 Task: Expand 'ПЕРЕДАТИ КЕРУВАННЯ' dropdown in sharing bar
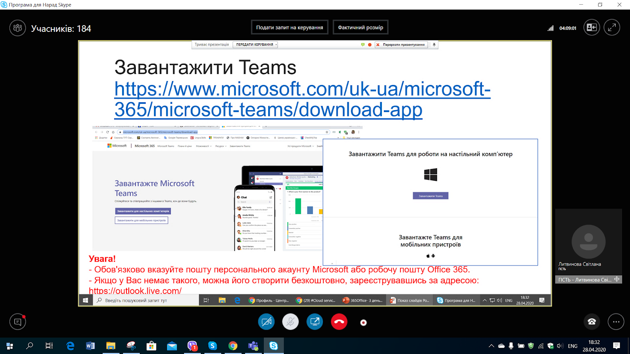[255, 45]
